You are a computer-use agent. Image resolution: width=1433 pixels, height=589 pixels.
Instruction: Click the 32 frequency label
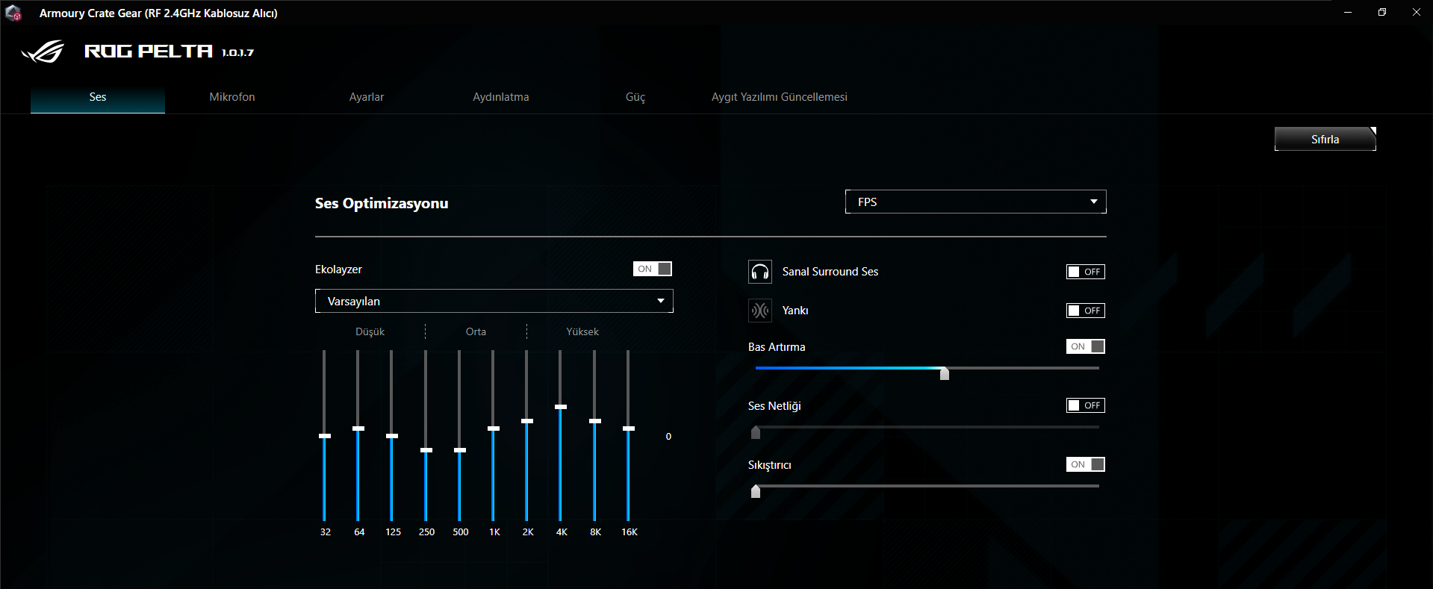tap(326, 532)
